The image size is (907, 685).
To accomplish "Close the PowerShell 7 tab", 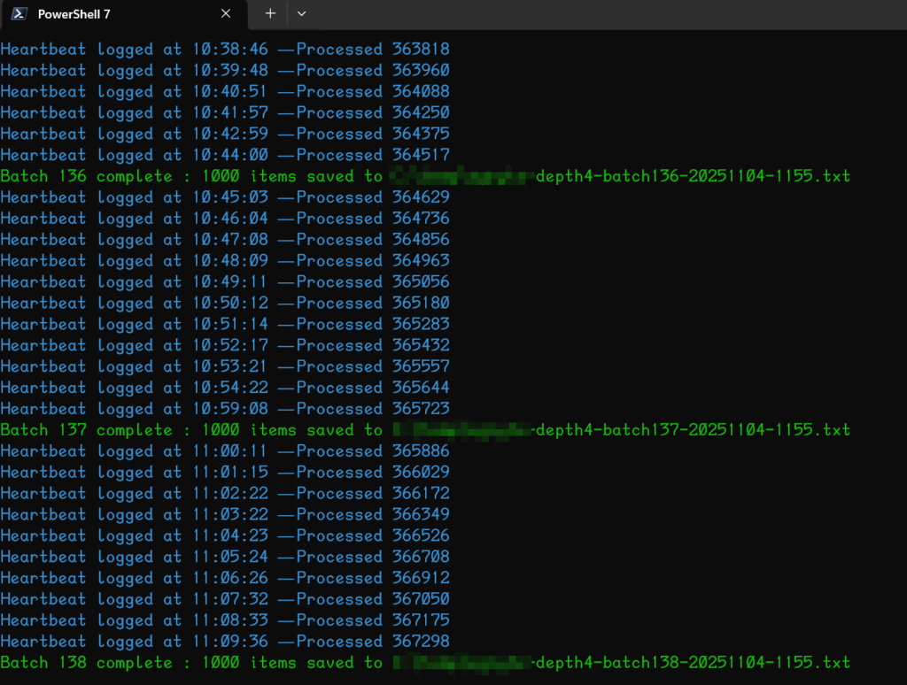I will (x=226, y=14).
